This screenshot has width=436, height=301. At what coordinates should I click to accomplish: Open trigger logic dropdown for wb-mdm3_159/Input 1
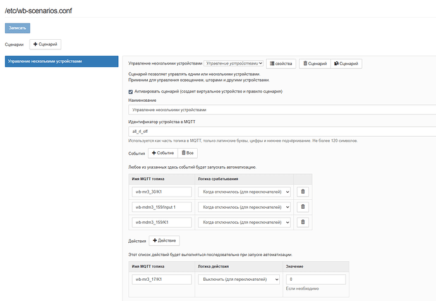pos(244,207)
